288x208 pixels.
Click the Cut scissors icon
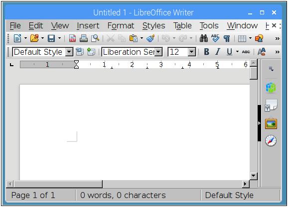111,38
